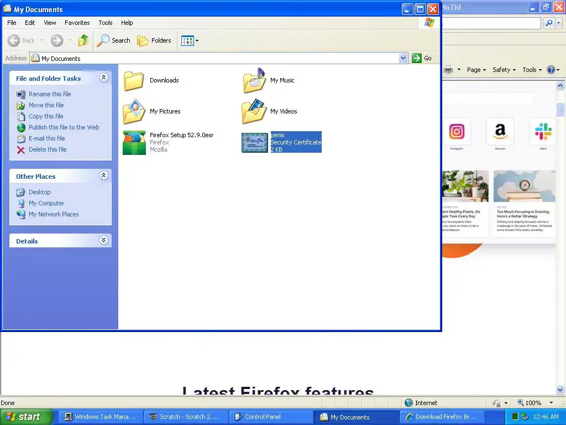Open the Downloads folder icon
The height and width of the screenshot is (425, 566).
134,81
